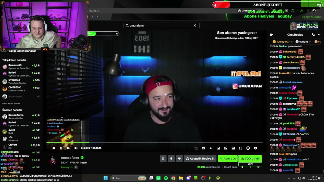
Task: Click the Abonelik Hediye Et button
Action: pos(200,159)
